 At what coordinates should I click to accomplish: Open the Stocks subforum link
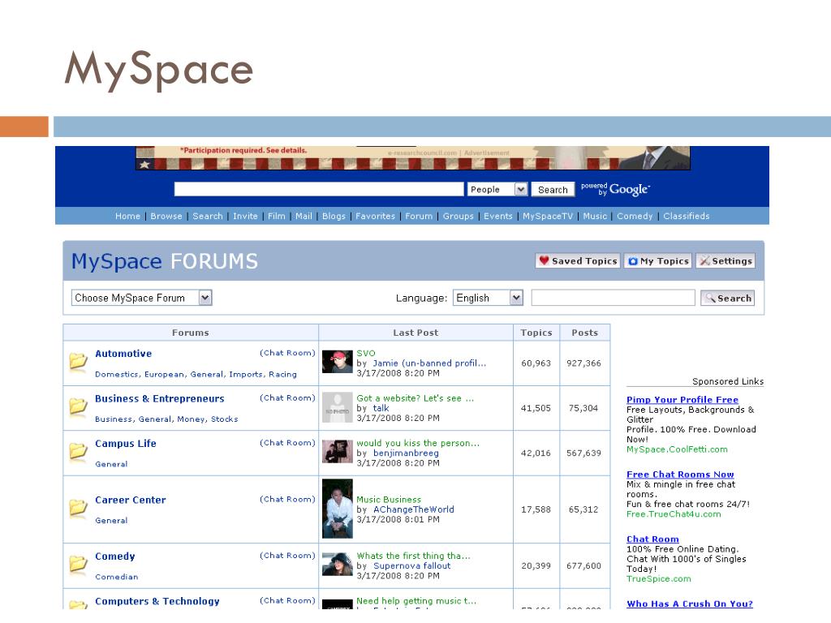click(224, 419)
